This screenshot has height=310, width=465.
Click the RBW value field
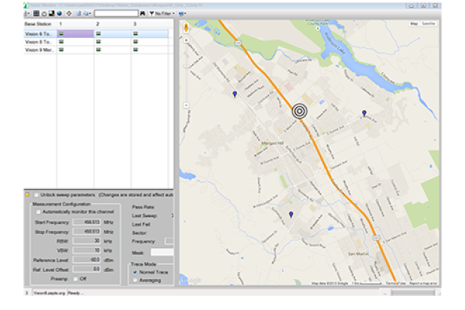[x=87, y=241]
